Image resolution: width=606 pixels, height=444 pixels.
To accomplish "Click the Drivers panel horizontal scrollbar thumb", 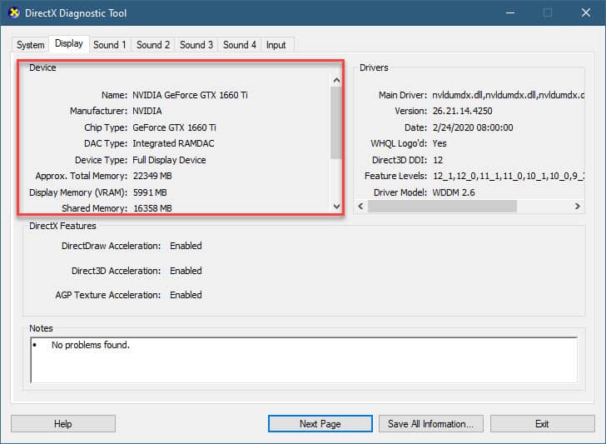I will [x=442, y=206].
